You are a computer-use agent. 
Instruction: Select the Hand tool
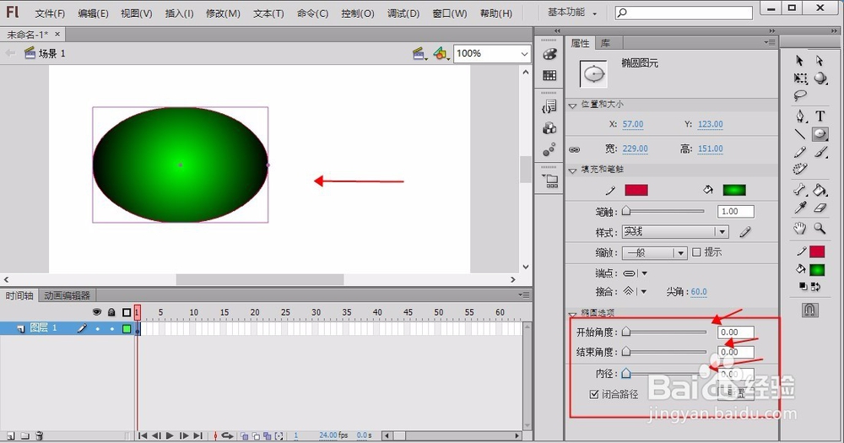pyautogui.click(x=800, y=228)
